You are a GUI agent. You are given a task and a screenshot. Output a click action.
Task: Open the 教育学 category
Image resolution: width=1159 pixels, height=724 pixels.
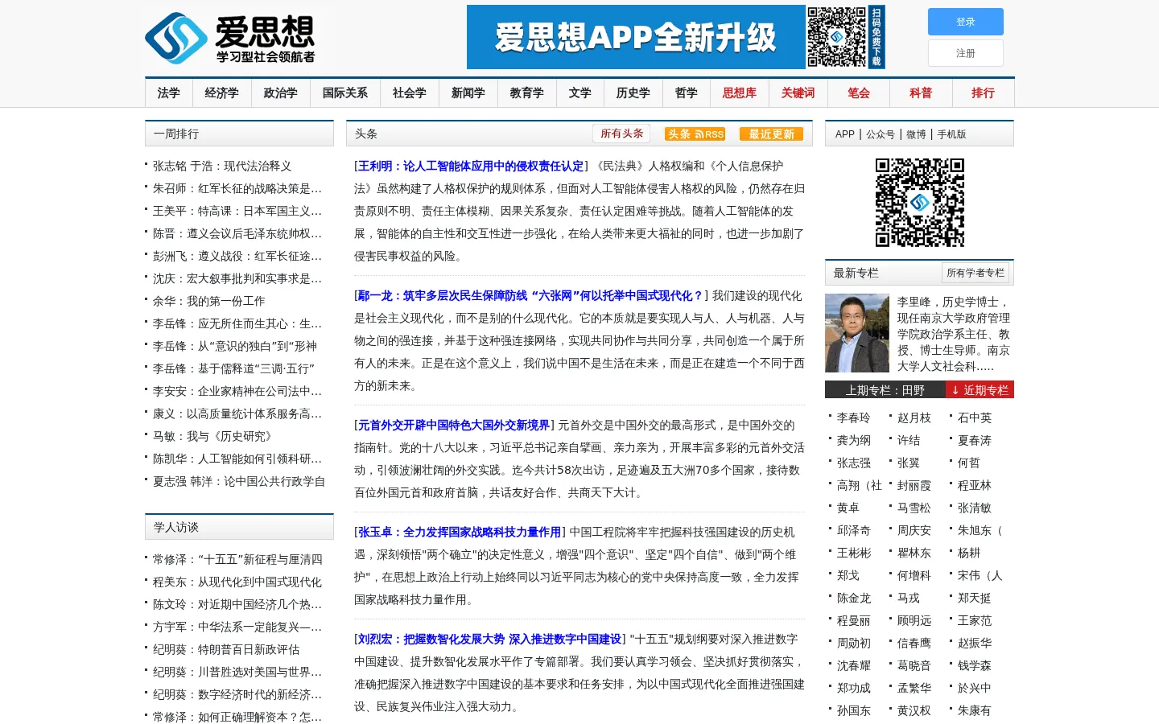(527, 93)
